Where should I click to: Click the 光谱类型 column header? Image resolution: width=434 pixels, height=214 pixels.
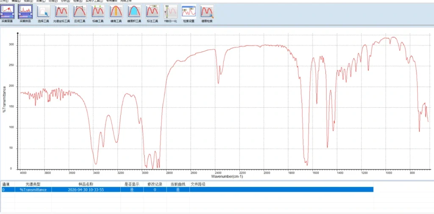(33, 184)
